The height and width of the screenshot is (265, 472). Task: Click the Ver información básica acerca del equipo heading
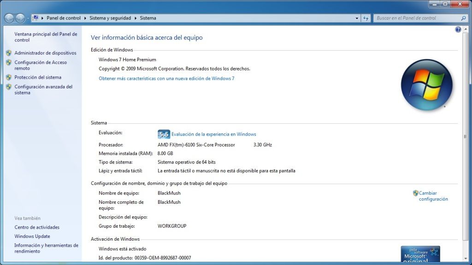point(147,38)
